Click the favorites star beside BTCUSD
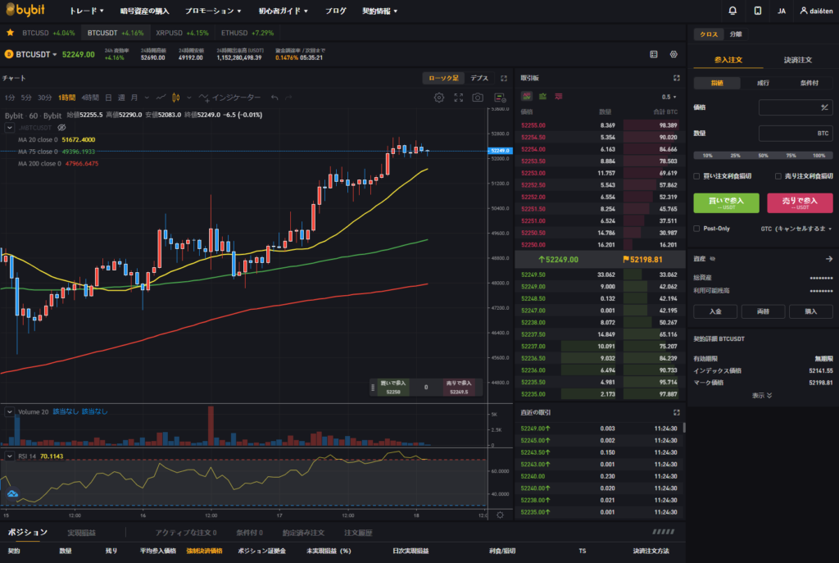Viewport: 839px width, 563px height. pyautogui.click(x=10, y=33)
